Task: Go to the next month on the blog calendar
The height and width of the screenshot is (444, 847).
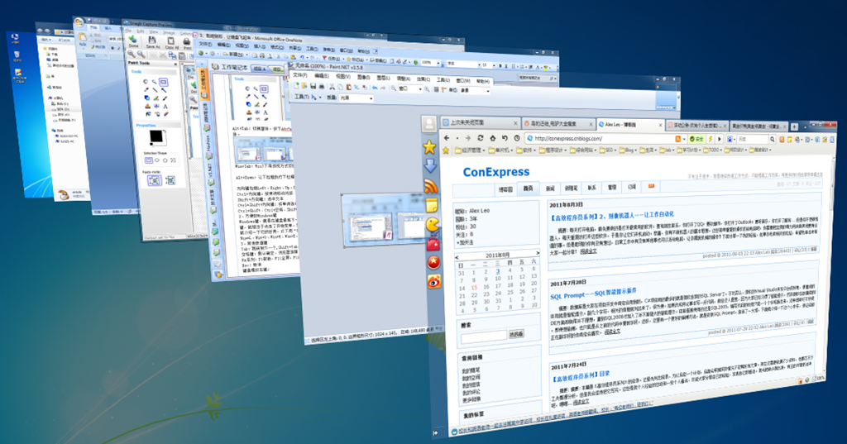Action: pos(538,253)
